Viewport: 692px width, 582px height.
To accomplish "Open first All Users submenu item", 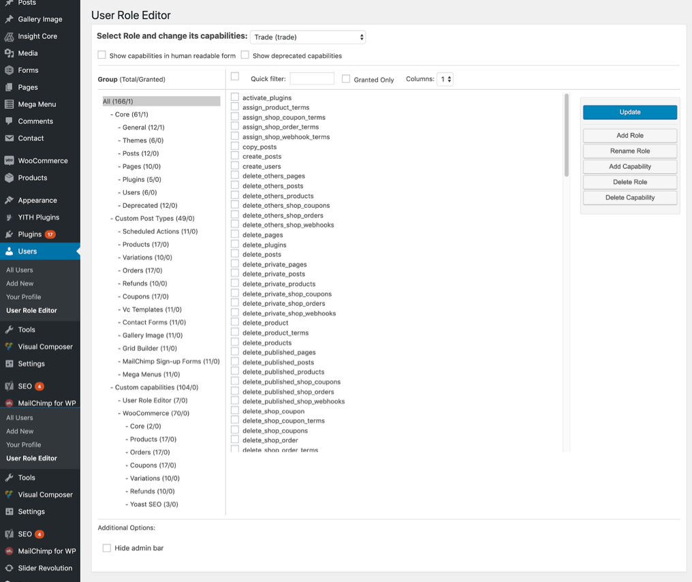I will [x=20, y=270].
